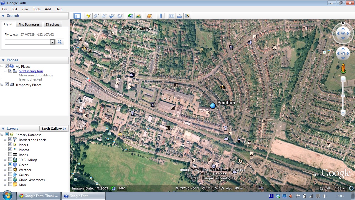Uncheck the Photos layer checkbox
This screenshot has width=355, height=200.
(10, 150)
